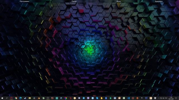Open the red Opera browser icon
The height and width of the screenshot is (100, 179).
pos(11,98)
